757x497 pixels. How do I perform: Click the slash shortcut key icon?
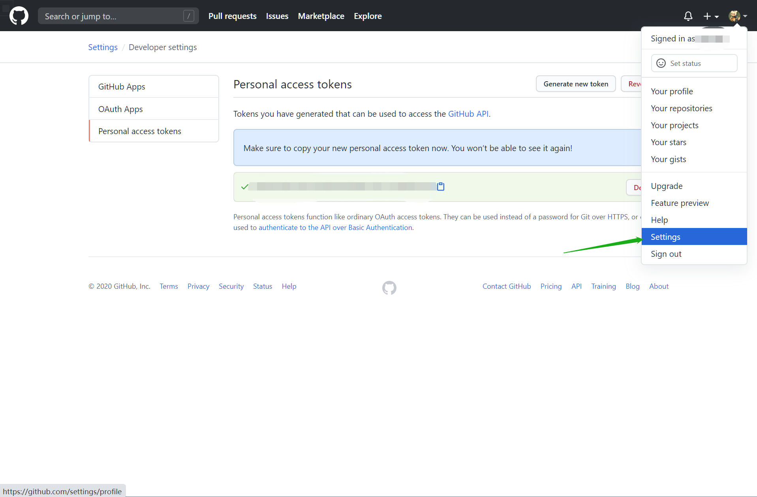(189, 16)
